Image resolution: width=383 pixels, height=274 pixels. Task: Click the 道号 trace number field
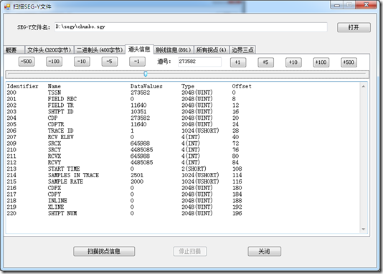click(199, 62)
